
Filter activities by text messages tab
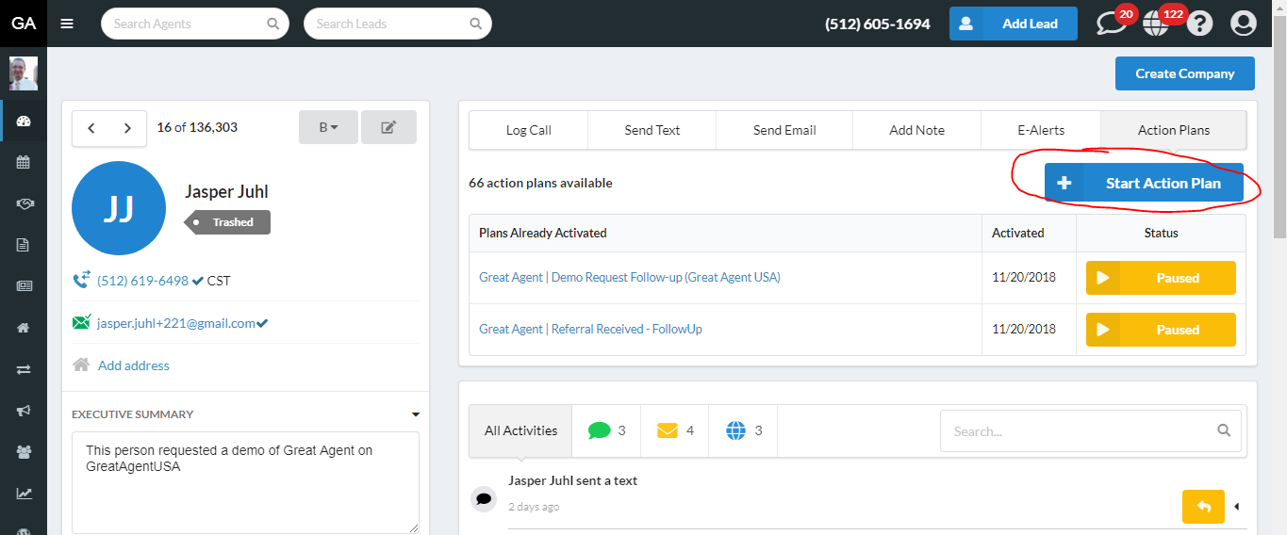coord(605,430)
